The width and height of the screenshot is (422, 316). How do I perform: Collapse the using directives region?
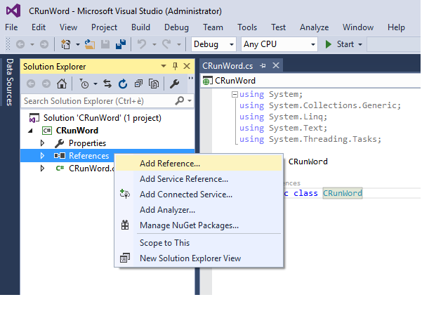coord(235,95)
